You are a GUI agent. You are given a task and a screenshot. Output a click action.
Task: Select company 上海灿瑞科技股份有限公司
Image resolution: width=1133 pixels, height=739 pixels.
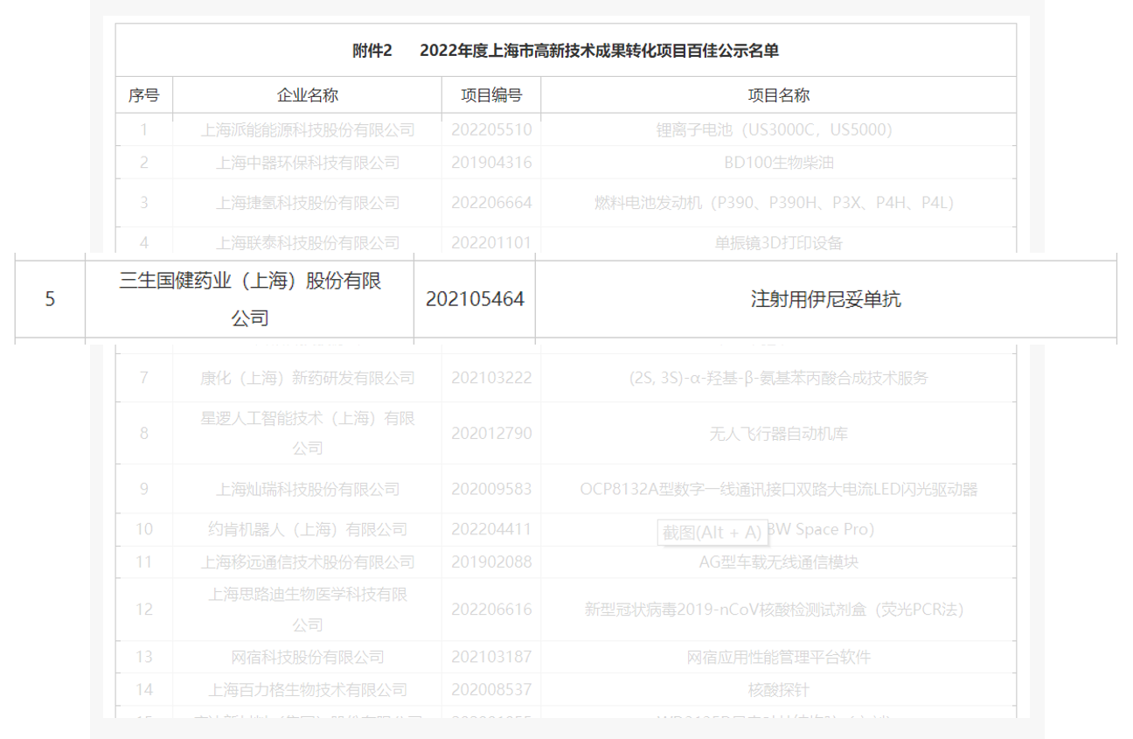click(307, 489)
